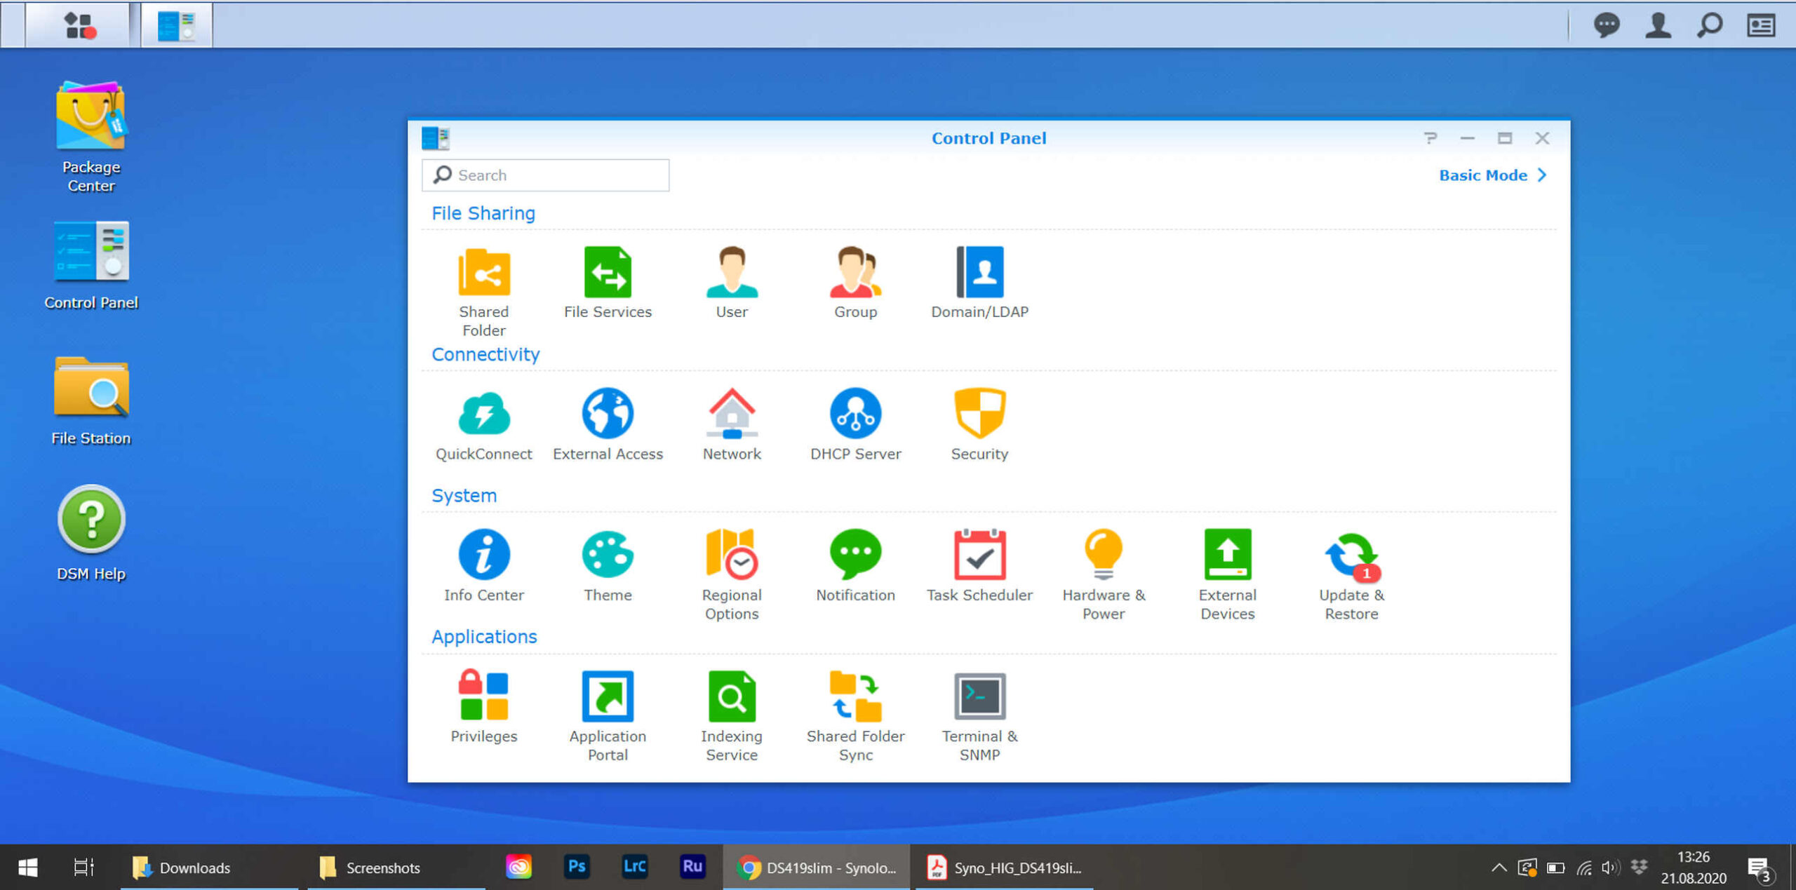
Task: Click the Control Panel Search field
Action: 545,175
